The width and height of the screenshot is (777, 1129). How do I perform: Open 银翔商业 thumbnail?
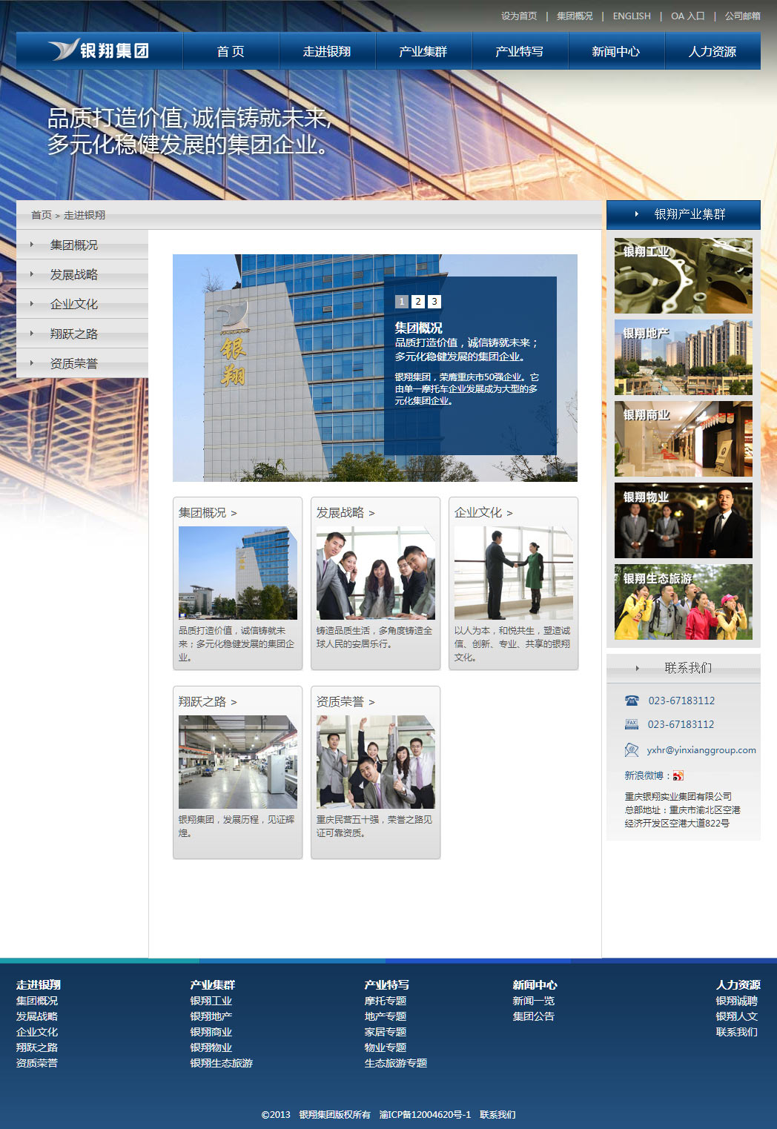[x=684, y=439]
